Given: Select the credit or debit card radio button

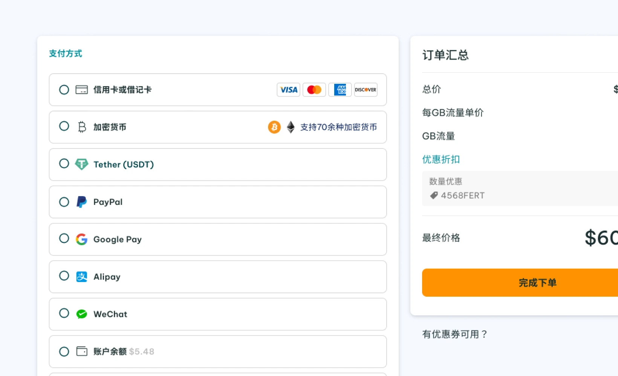Looking at the screenshot, I should [64, 90].
